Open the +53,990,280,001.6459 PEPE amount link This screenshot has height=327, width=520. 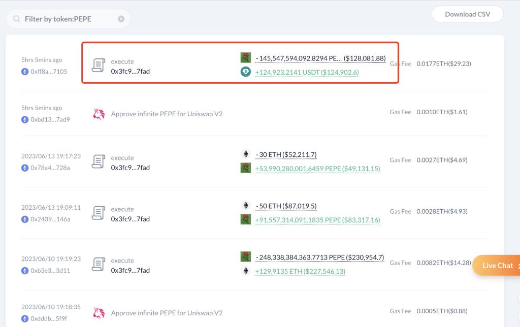(x=317, y=168)
